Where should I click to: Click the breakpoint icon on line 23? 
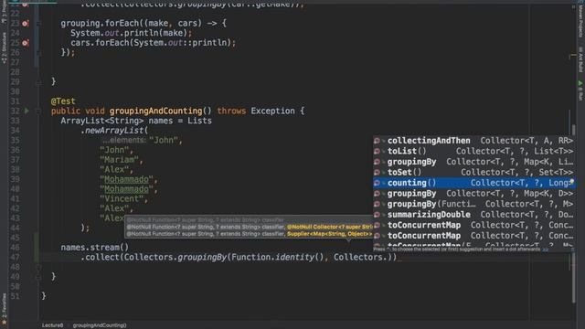click(x=25, y=24)
